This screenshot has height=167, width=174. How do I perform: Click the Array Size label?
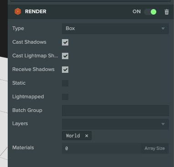tap(154, 148)
